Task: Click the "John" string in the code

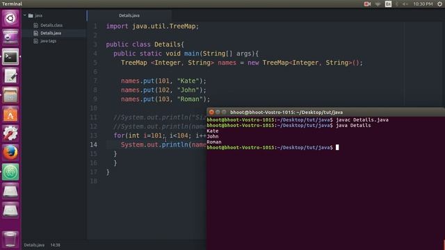Action: [x=188, y=90]
